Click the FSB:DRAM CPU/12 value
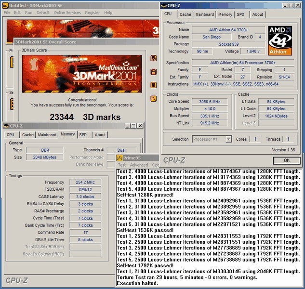 coord(85,189)
